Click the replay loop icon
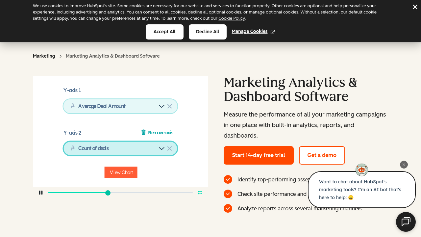 tap(200, 193)
